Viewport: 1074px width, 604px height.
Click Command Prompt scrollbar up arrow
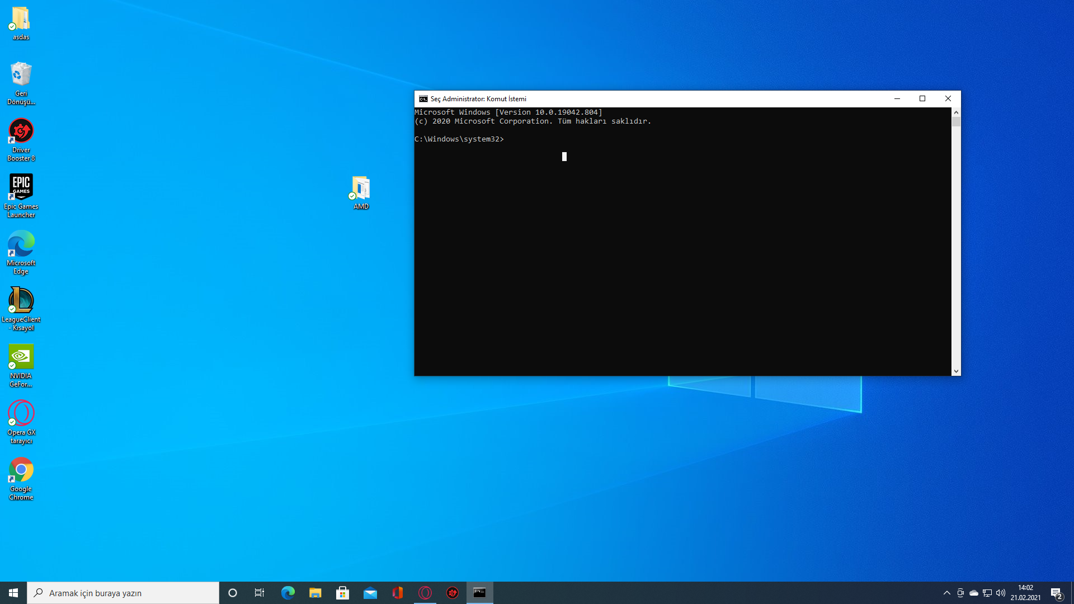pos(956,112)
